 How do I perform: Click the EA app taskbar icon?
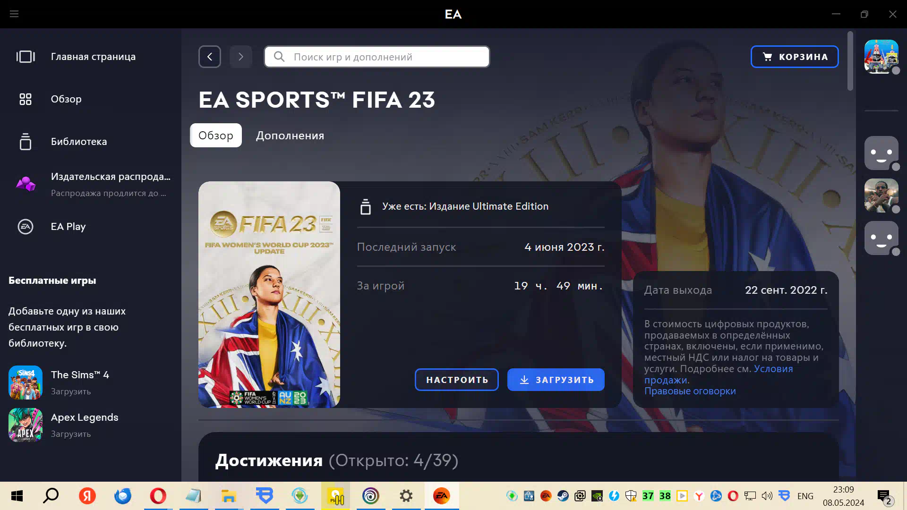click(442, 496)
